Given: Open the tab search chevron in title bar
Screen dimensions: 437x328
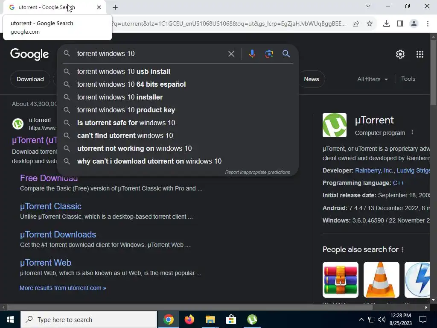Looking at the screenshot, I should tap(368, 6).
